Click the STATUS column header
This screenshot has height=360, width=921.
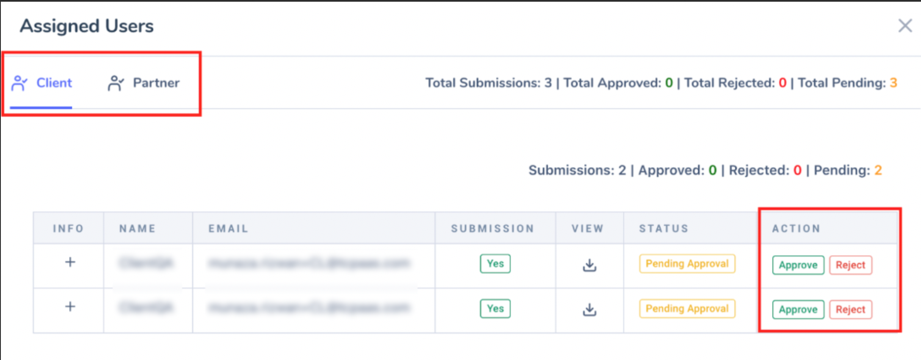664,228
